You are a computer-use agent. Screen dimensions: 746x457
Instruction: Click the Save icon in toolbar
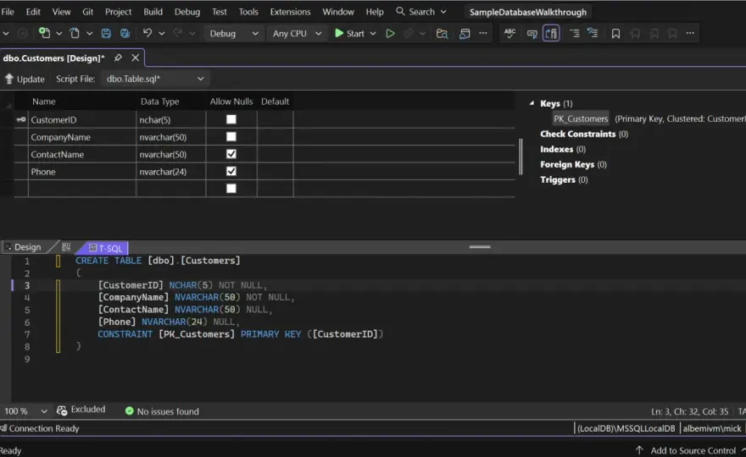coord(106,33)
